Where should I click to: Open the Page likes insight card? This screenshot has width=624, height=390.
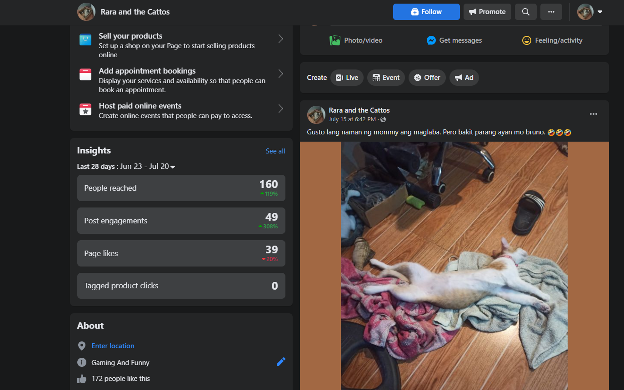181,253
